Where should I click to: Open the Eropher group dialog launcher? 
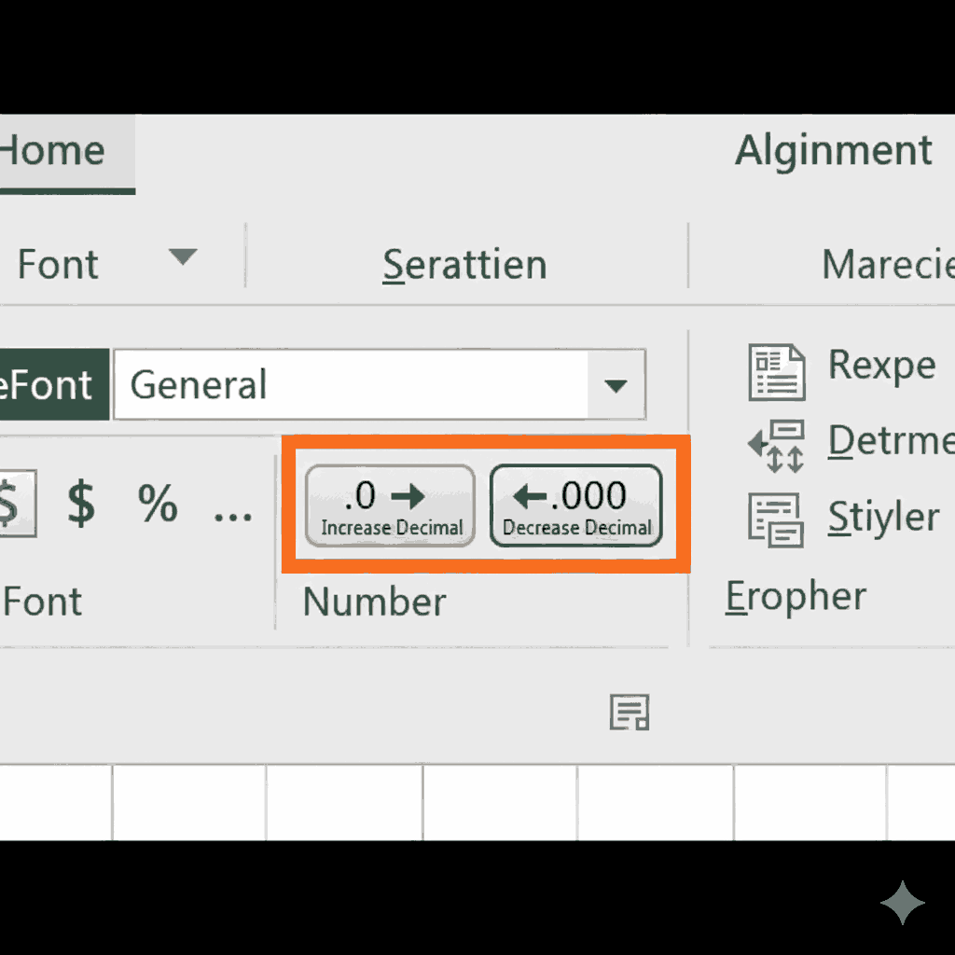(795, 596)
